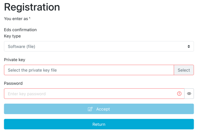Click the Registration heading

point(32,7)
